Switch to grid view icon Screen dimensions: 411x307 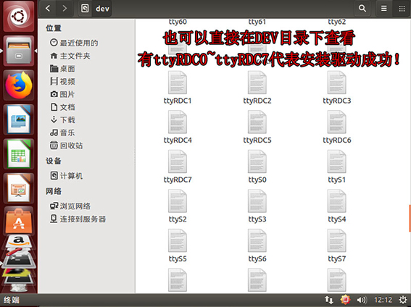tap(402, 9)
